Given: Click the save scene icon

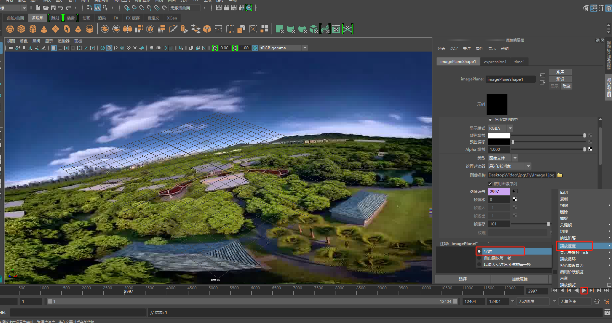Looking at the screenshot, I should pos(53,8).
